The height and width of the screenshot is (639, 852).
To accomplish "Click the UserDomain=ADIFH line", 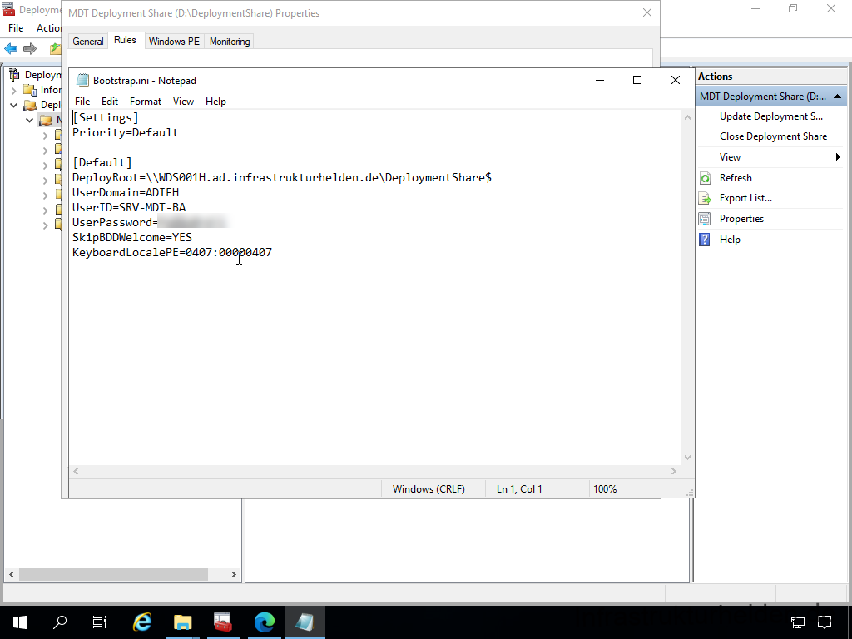I will [126, 192].
